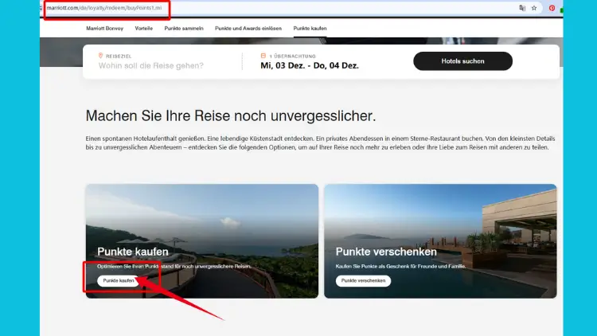
Task: Open the Pinterest extension icon
Action: click(552, 8)
